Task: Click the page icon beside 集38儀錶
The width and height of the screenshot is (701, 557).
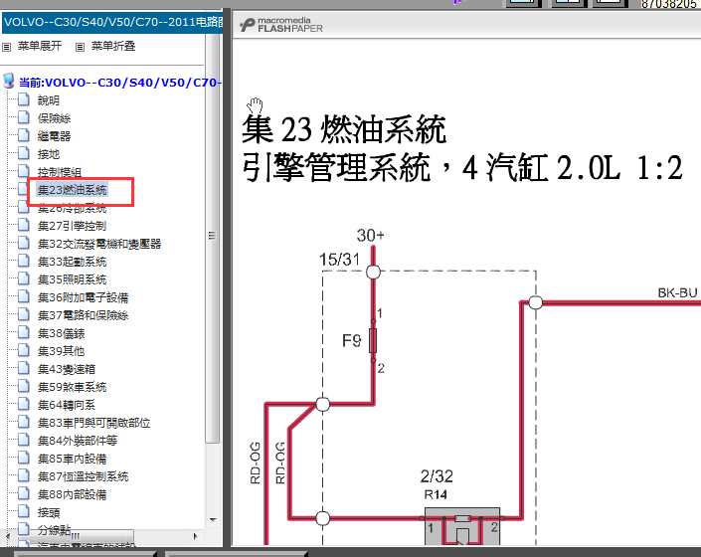Action: tap(24, 331)
